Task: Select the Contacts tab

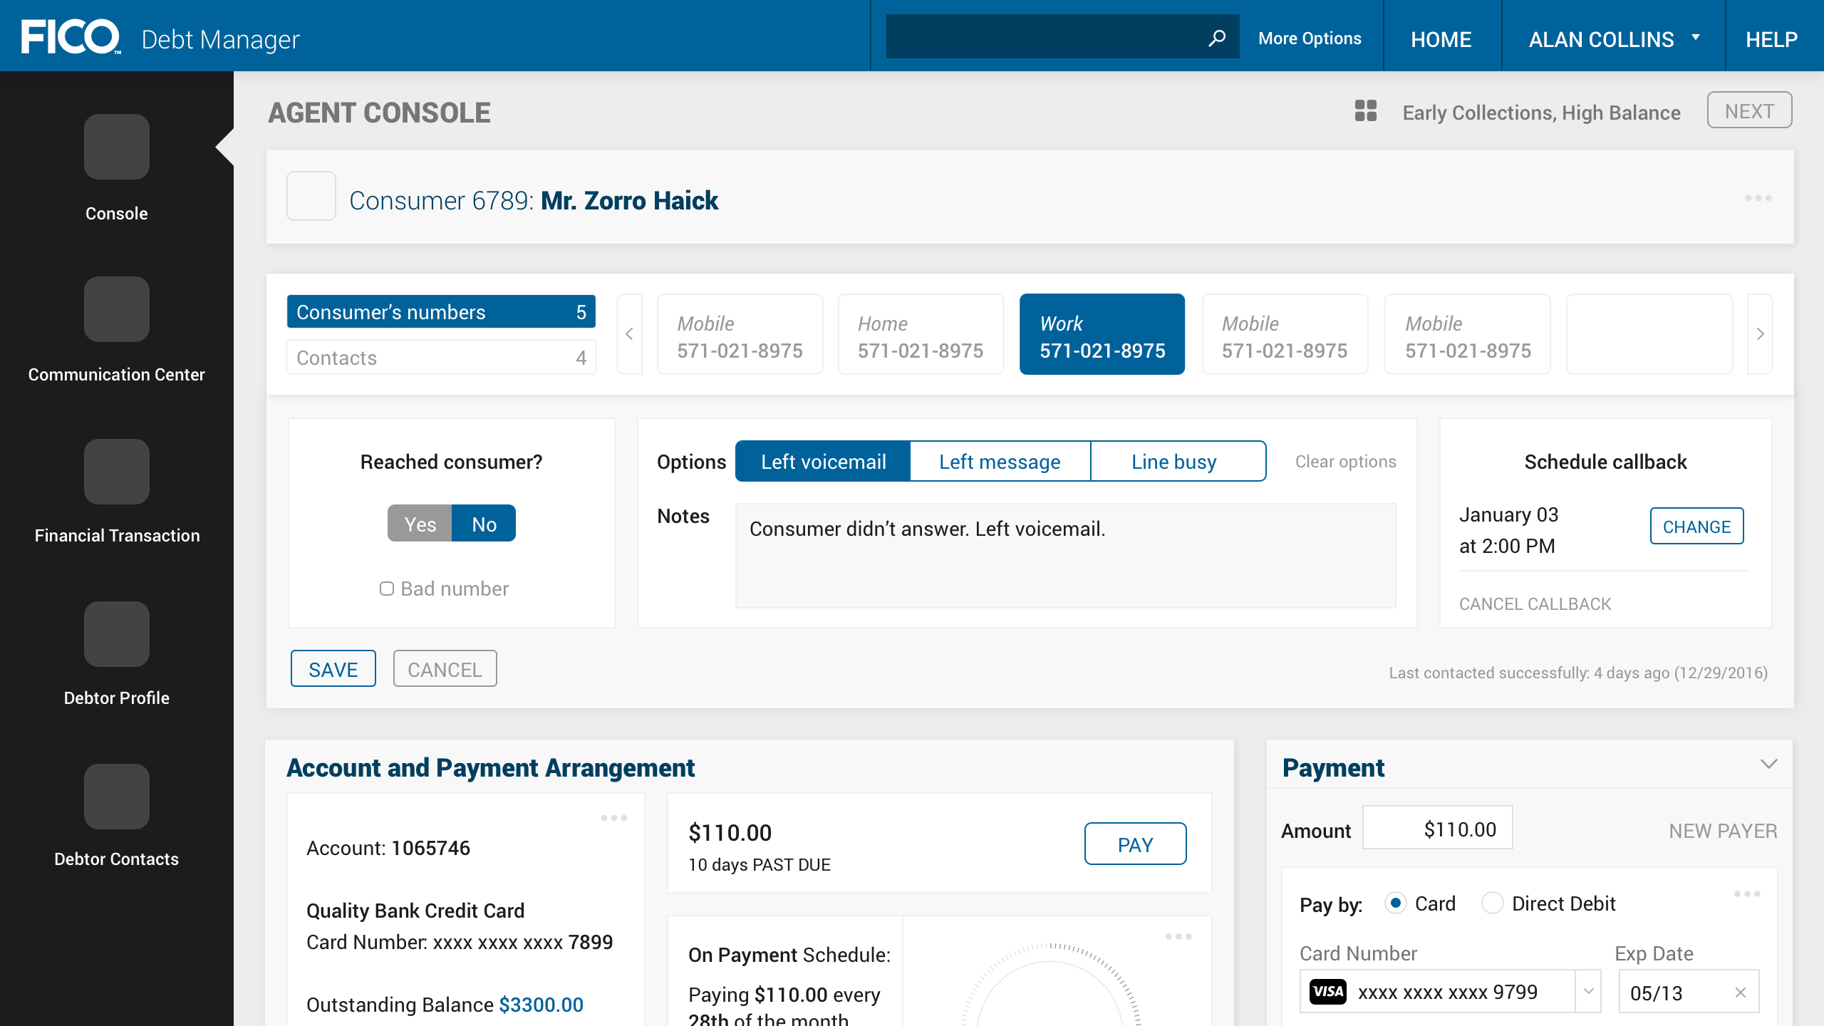Action: 441,357
